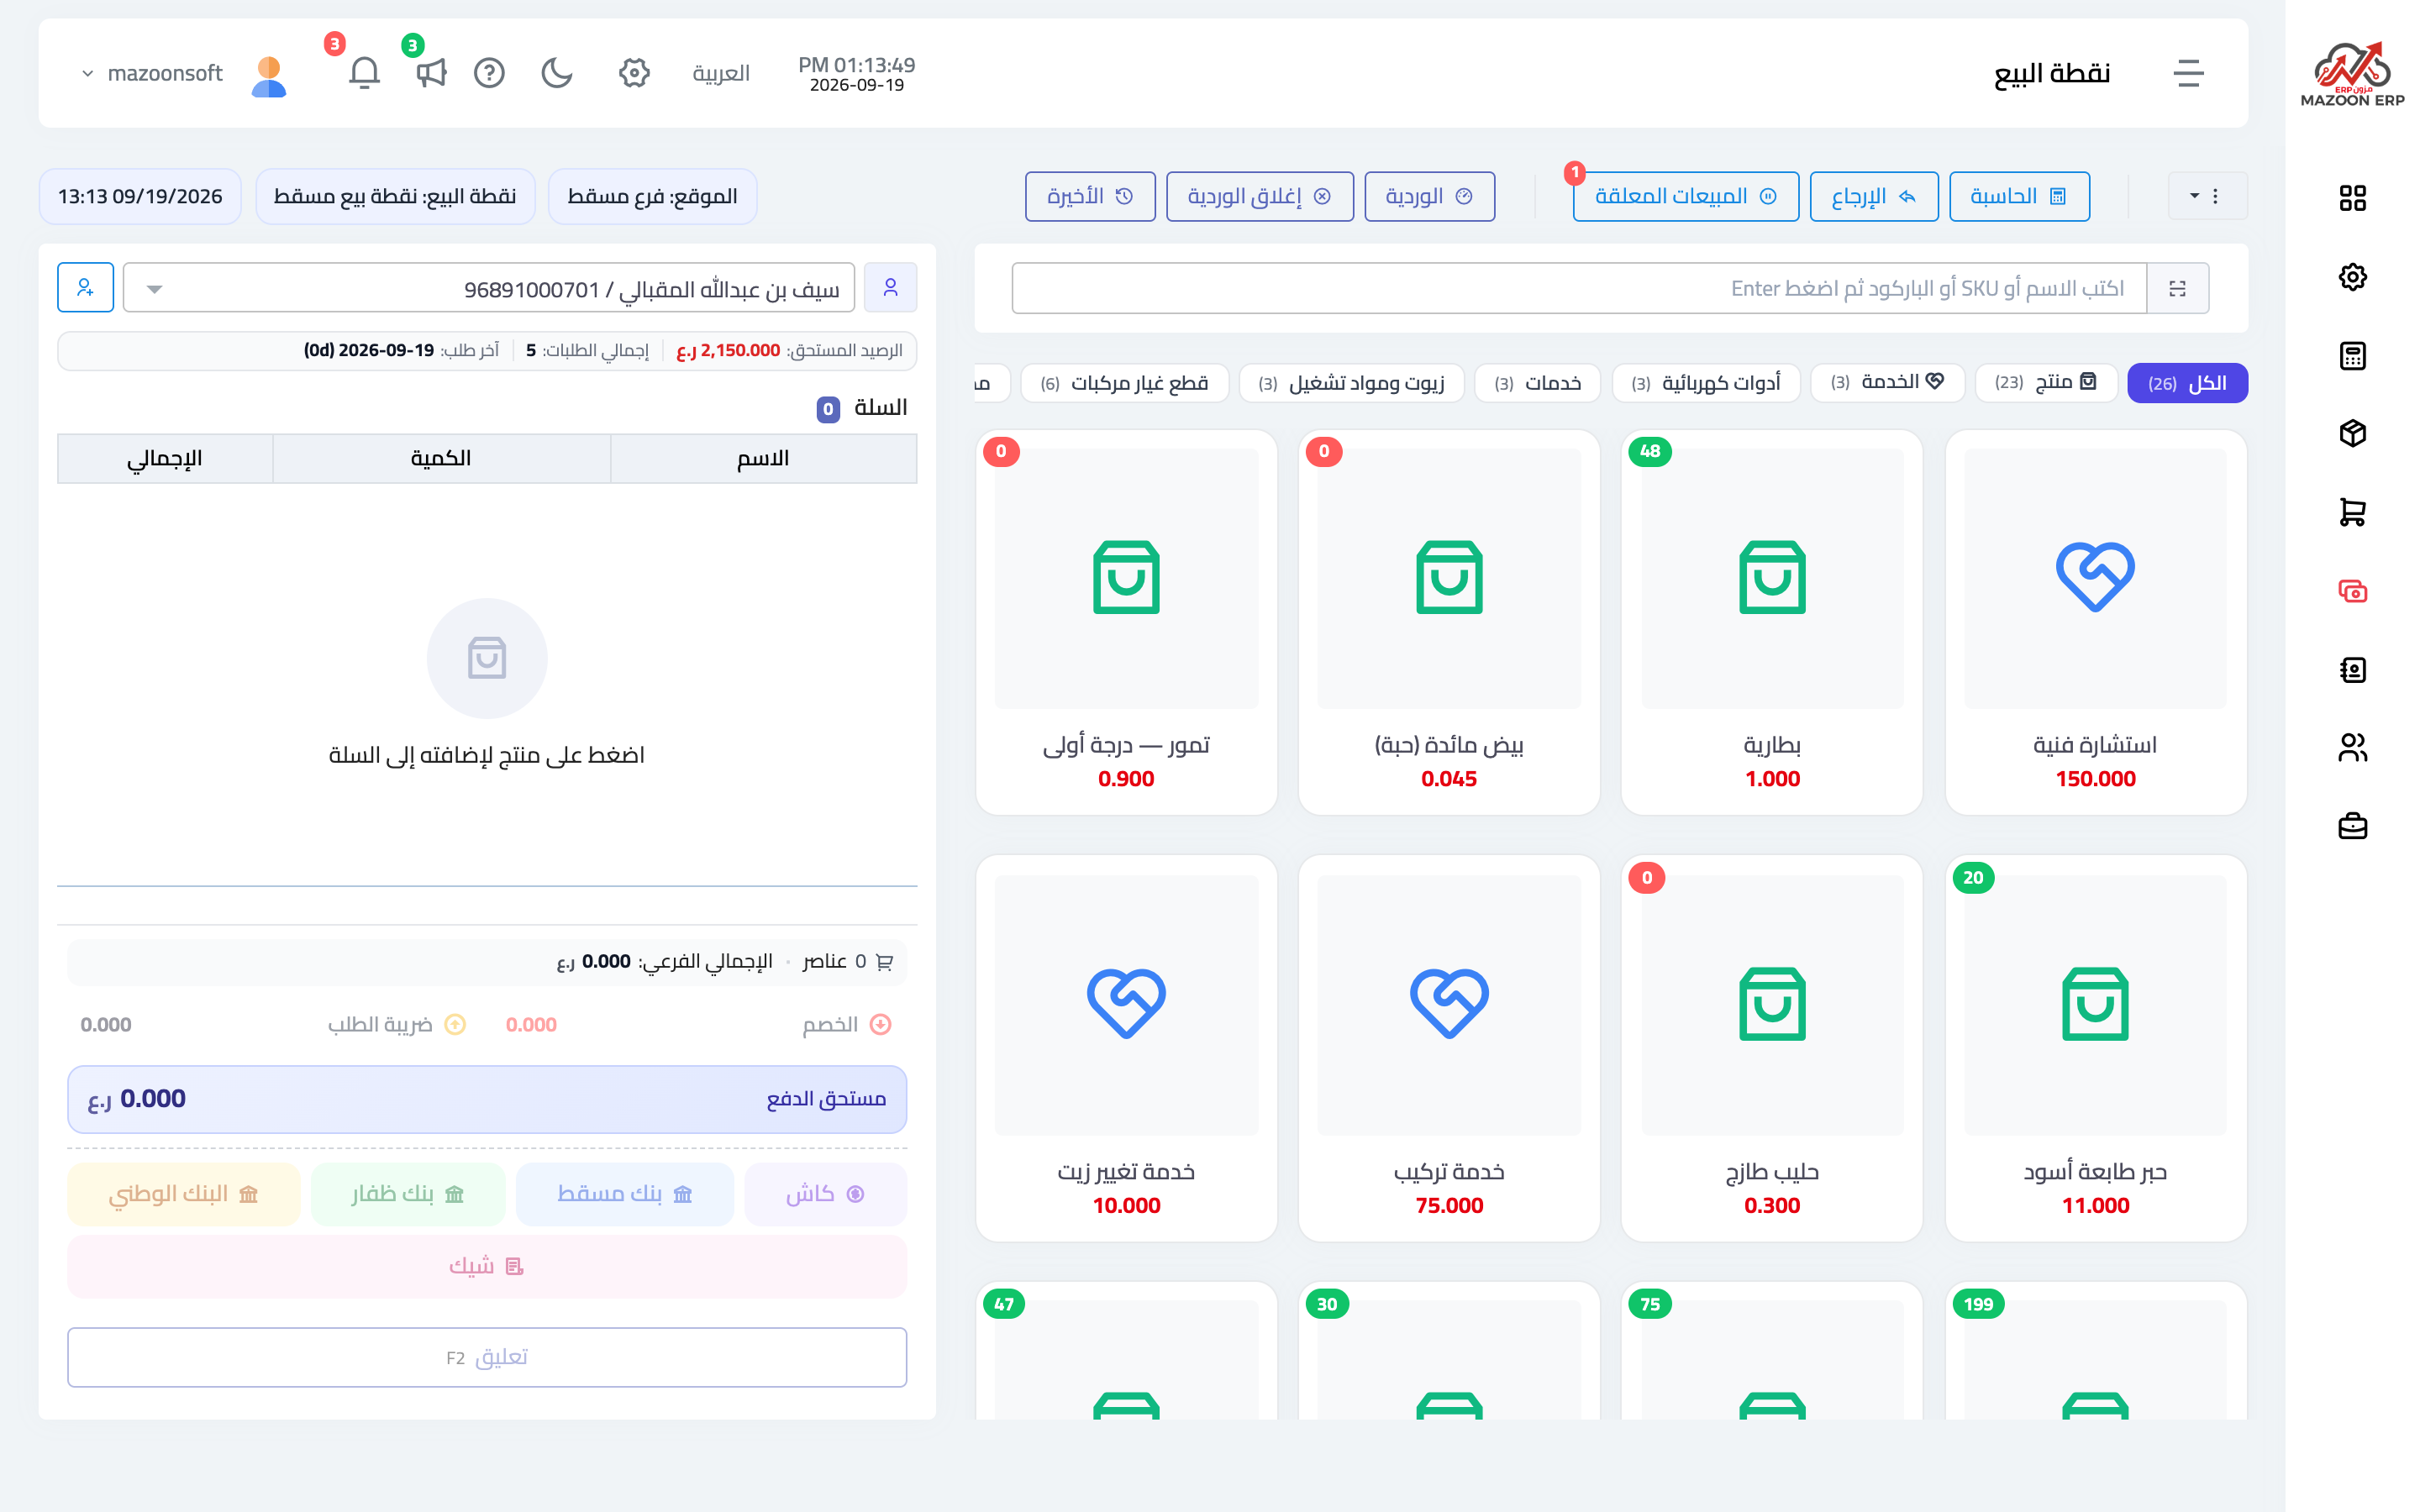Click the barcode scan icon beside search

pos(2177,289)
